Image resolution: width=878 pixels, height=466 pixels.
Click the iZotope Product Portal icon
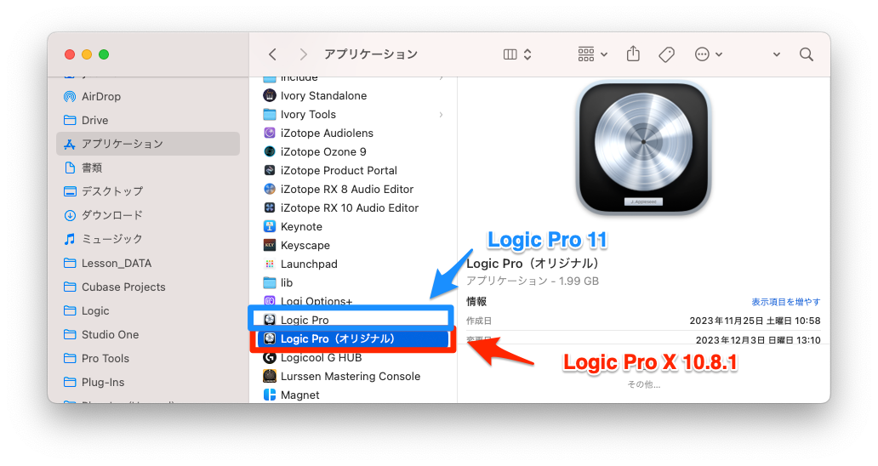[270, 171]
